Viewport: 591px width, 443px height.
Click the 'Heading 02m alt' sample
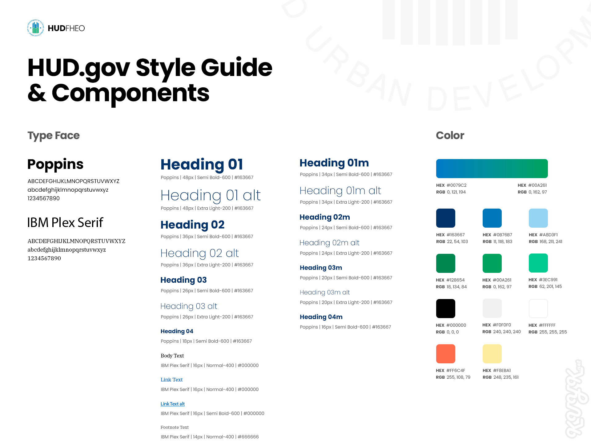click(329, 243)
